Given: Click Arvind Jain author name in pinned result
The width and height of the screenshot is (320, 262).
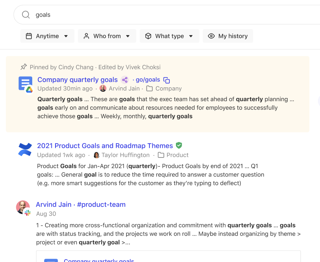Looking at the screenshot, I should click(124, 89).
